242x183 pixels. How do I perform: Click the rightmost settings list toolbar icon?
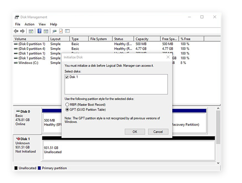pos(67,31)
